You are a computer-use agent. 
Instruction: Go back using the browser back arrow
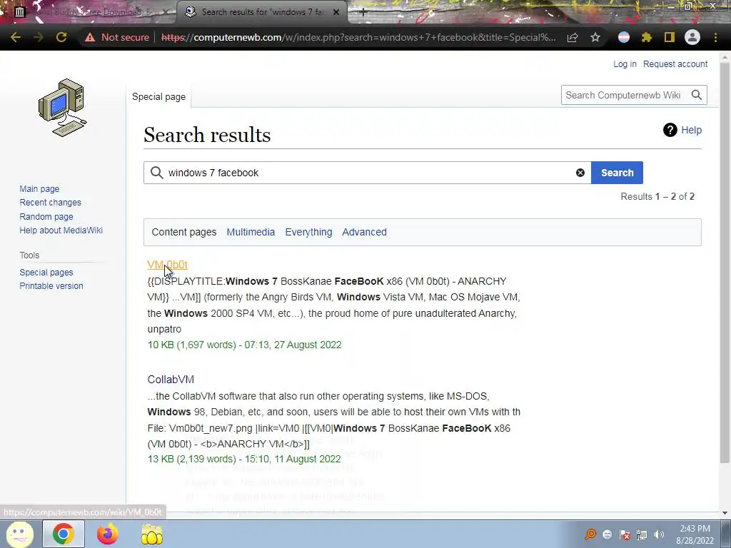click(16, 37)
